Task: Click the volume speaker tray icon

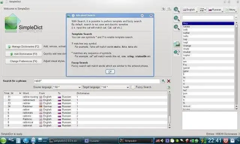Action: click(162, 141)
